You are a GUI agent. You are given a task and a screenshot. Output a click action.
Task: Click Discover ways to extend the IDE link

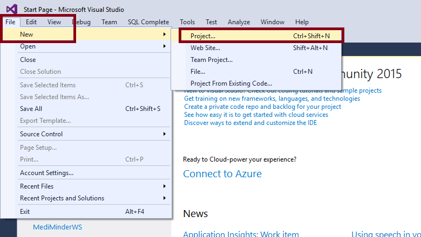coord(250,123)
